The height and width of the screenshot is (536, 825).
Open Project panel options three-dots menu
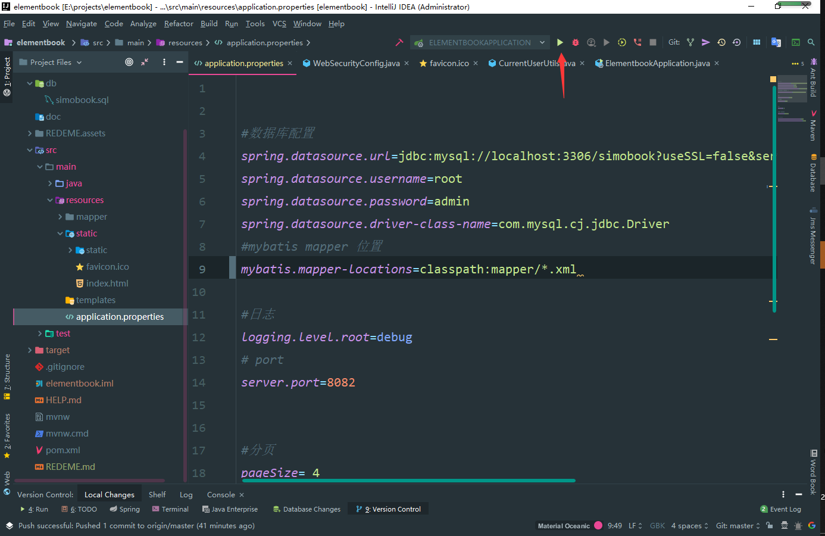[x=164, y=62]
